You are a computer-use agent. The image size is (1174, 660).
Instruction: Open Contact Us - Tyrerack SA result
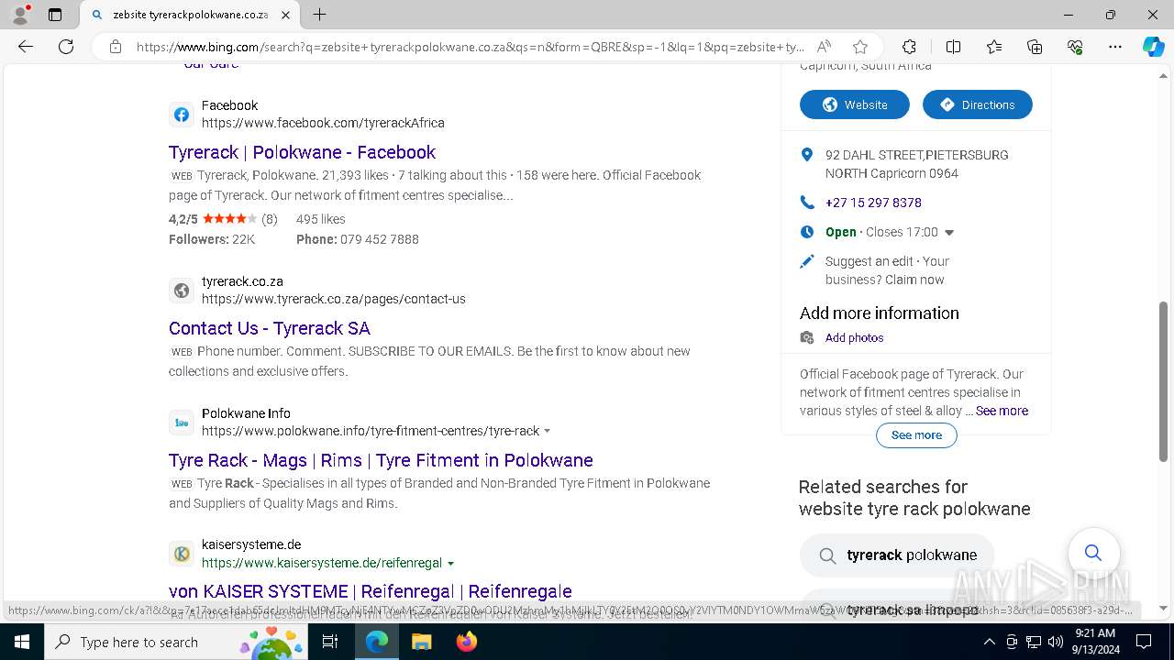(x=270, y=328)
